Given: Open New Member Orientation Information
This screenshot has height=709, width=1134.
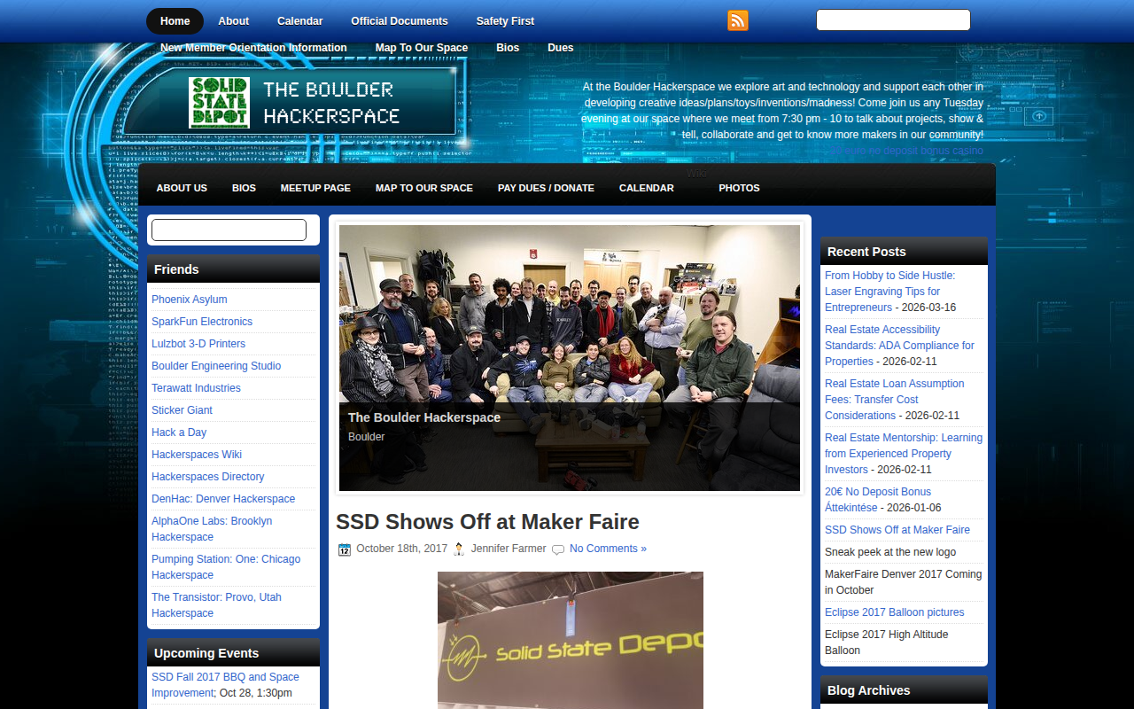Looking at the screenshot, I should coord(253,48).
